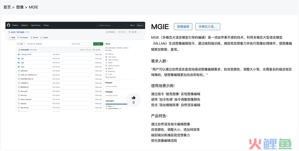The image size is (299, 151).
Task: Go to 图像 breadcrumb category
Action: pyautogui.click(x=20, y=7)
